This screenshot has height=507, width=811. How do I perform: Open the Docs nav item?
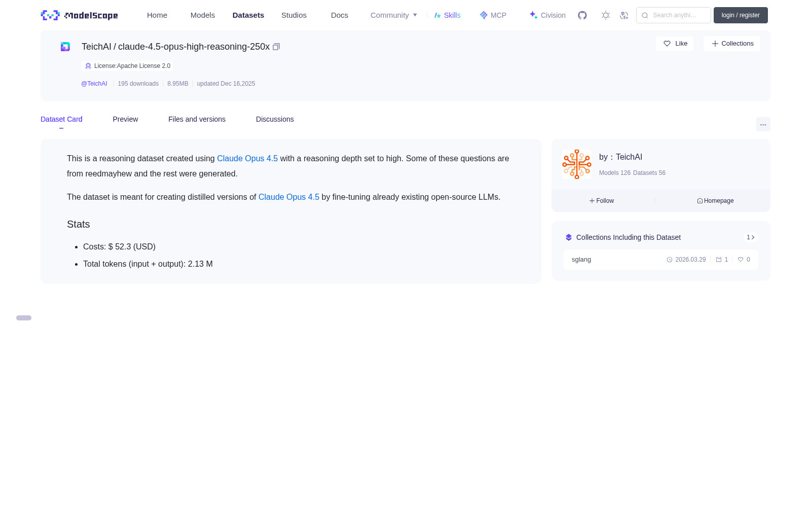[x=340, y=15]
